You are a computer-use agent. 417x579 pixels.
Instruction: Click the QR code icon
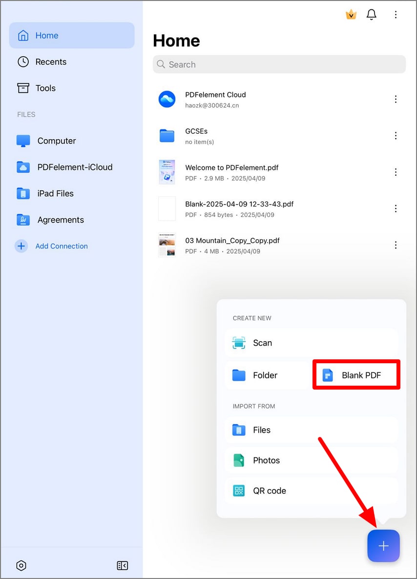239,490
